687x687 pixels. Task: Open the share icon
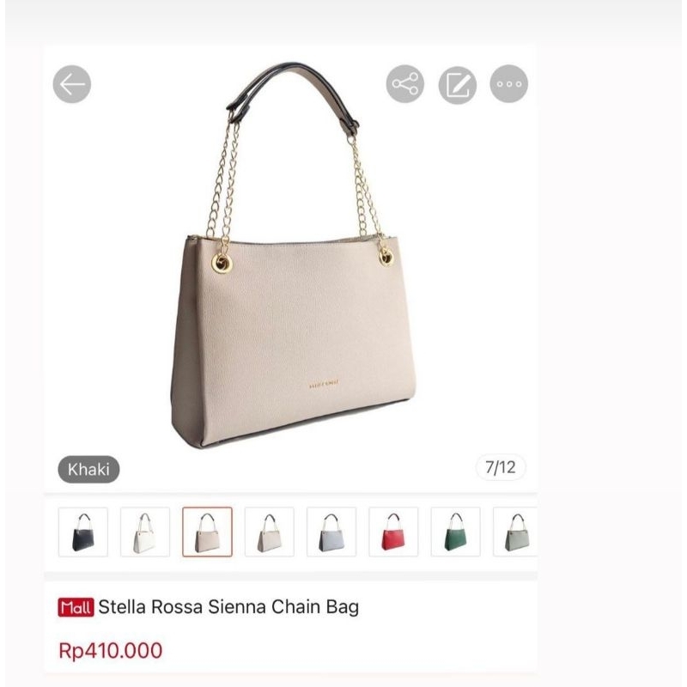pos(405,84)
